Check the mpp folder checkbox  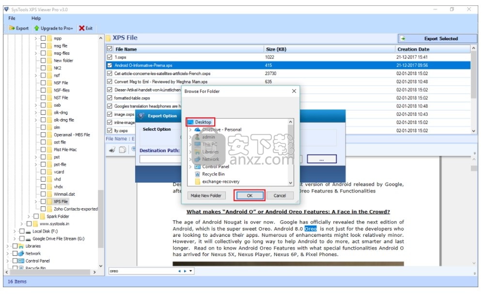[x=43, y=38]
